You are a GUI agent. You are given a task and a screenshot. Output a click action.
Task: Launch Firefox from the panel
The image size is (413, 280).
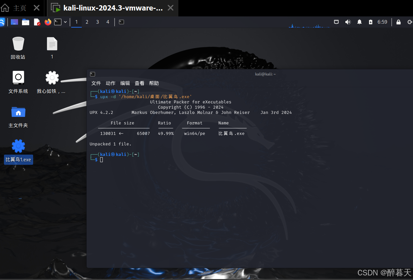point(48,22)
